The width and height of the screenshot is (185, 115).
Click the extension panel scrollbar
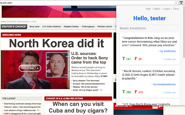point(184,32)
